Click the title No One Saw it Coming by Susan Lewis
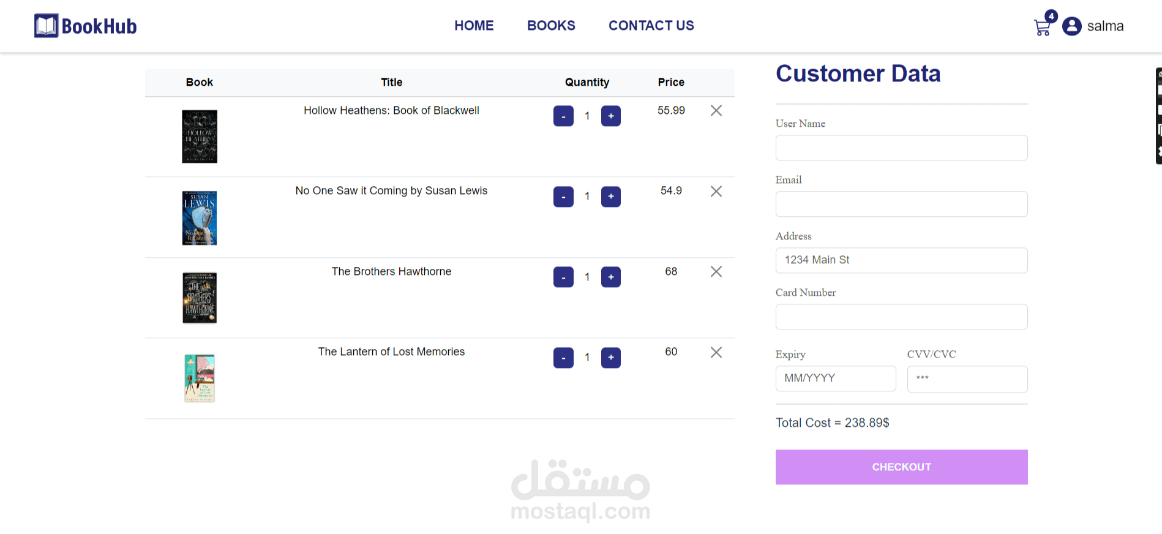 [x=391, y=191]
